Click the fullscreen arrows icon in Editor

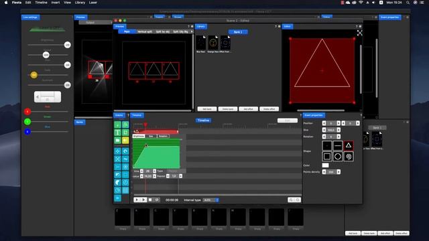point(359,33)
